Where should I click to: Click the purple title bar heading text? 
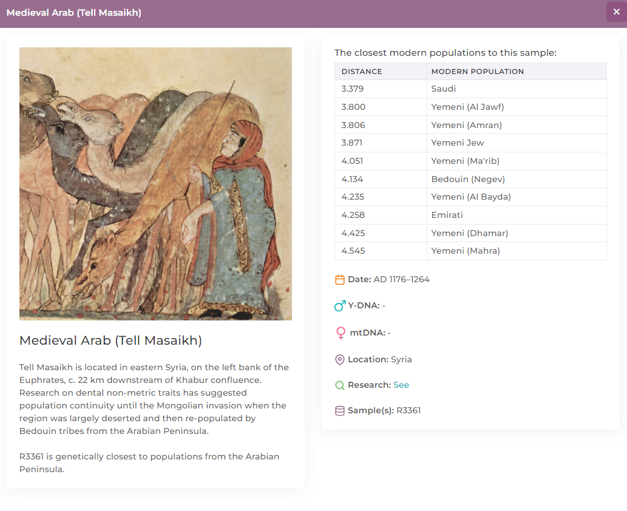click(73, 12)
